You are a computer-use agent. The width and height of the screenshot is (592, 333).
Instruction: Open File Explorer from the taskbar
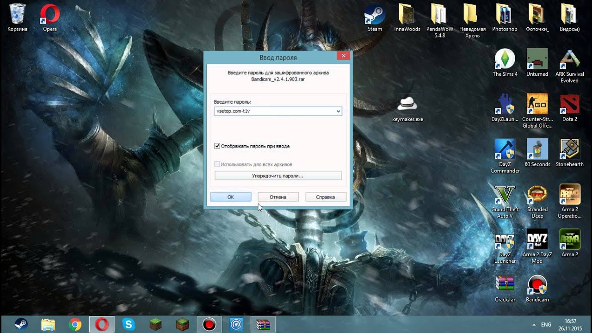pyautogui.click(x=48, y=325)
